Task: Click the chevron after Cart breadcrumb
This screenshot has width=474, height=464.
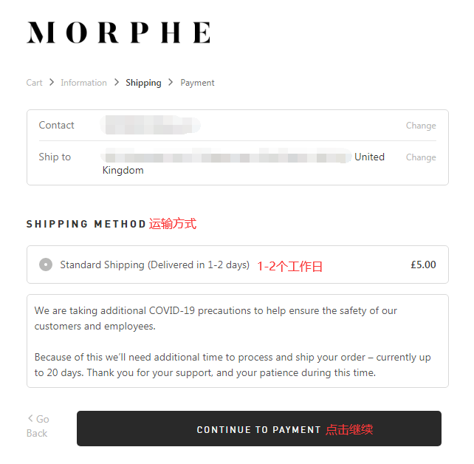Action: point(52,82)
